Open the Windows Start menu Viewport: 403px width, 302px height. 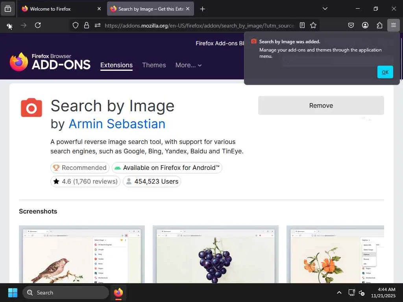pos(13,293)
